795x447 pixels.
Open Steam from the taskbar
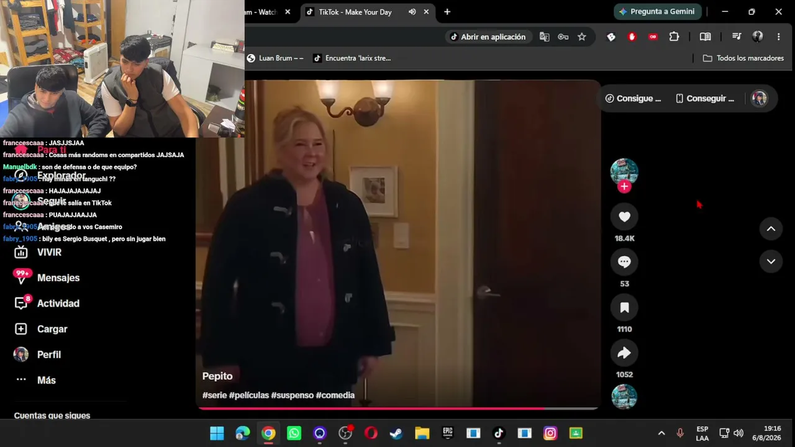point(396,433)
